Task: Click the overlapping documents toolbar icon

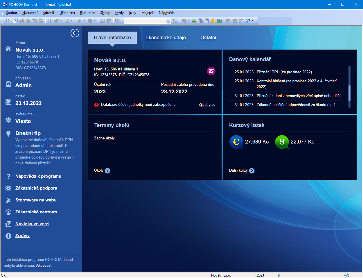Action: coord(15,21)
